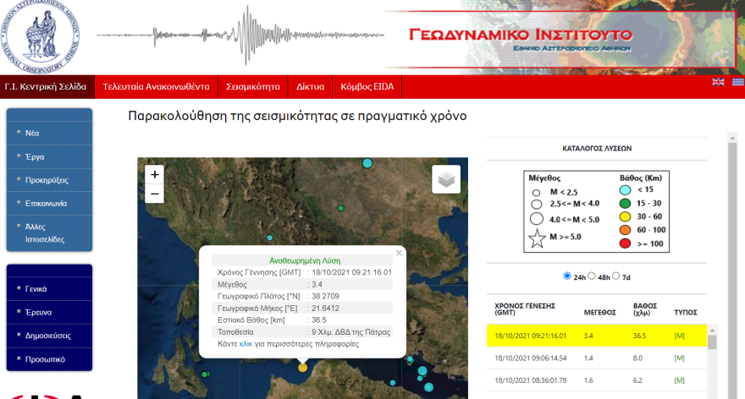The image size is (745, 399).
Task: Open Γ.Ι. Κεντρική Σελίδα menu item
Action: coord(46,86)
